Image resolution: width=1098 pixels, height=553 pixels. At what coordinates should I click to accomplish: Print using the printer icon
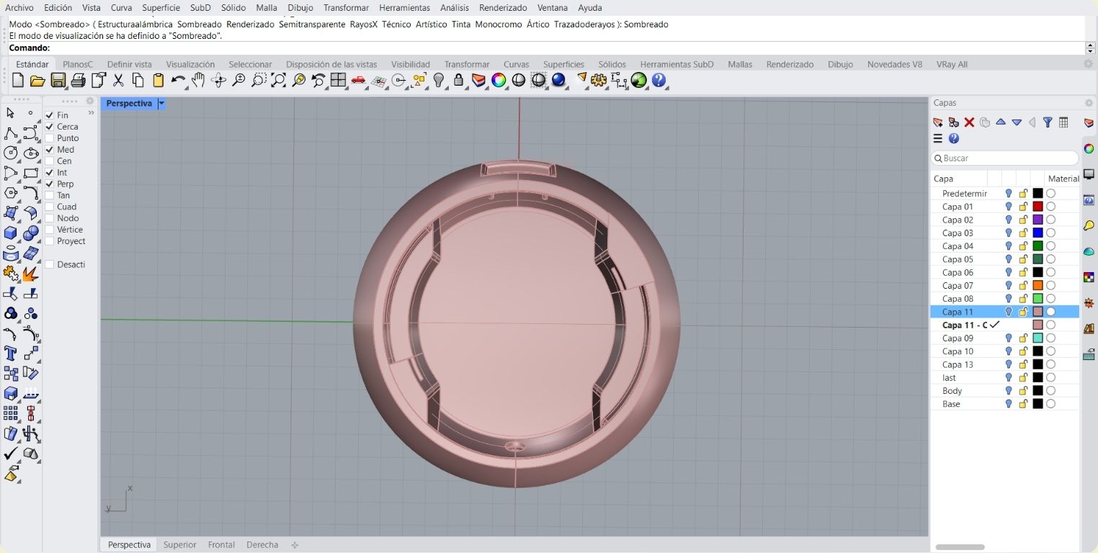click(79, 81)
